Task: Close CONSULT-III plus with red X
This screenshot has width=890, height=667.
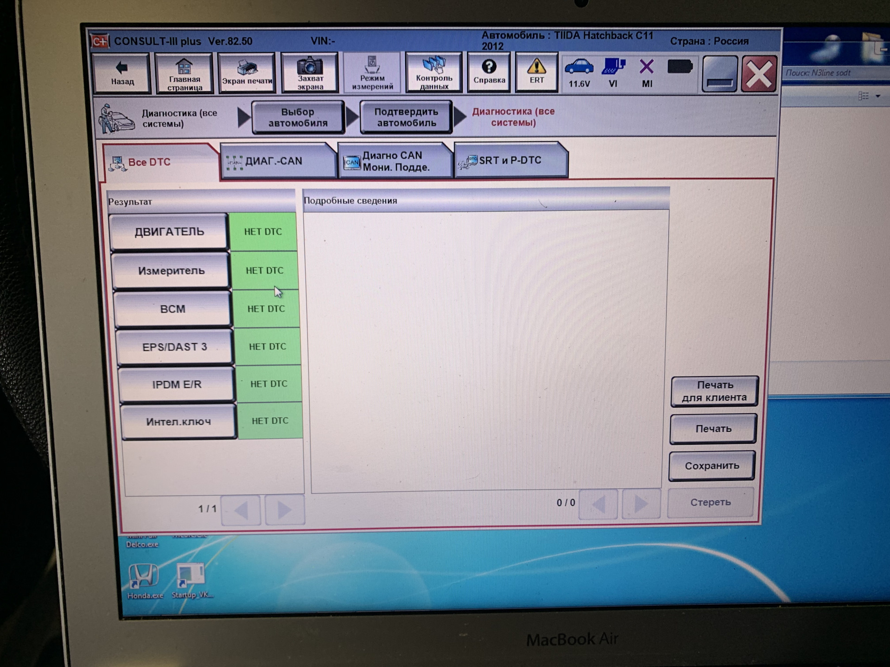Action: 759,74
